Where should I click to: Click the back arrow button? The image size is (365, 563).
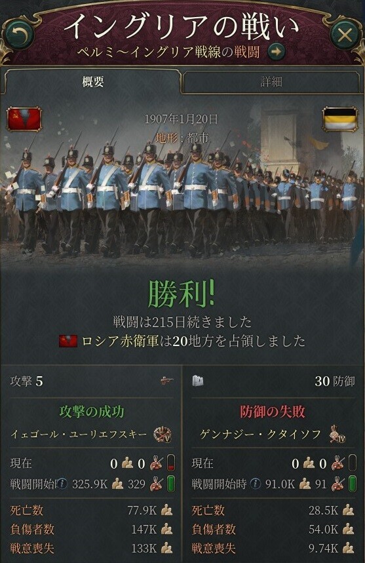coord(20,35)
